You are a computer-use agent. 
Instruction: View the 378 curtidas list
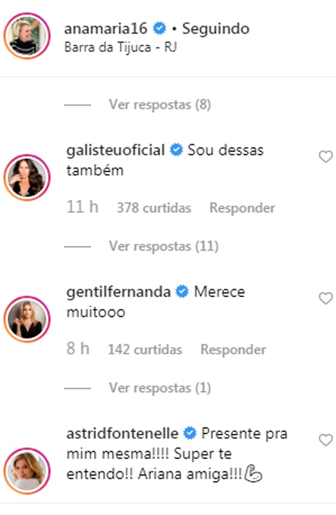coord(154,208)
